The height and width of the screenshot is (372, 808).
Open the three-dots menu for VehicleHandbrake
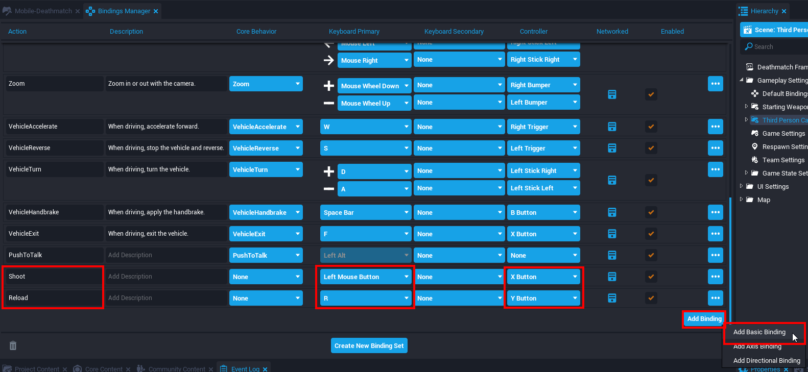click(715, 212)
